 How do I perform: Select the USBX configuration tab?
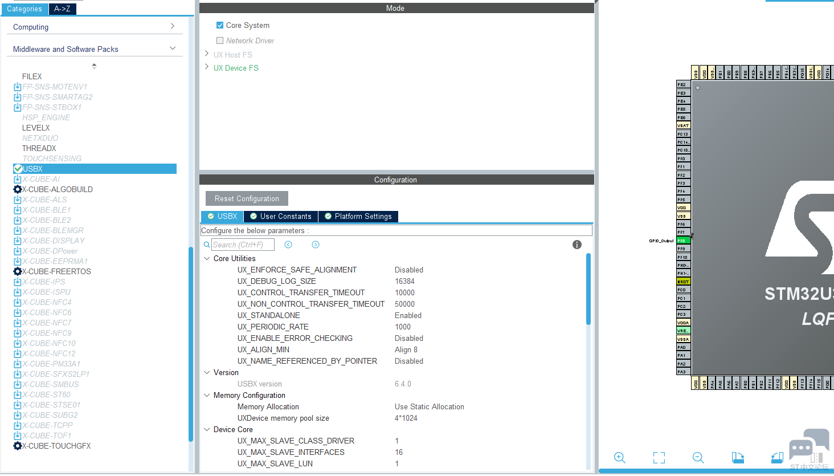222,216
